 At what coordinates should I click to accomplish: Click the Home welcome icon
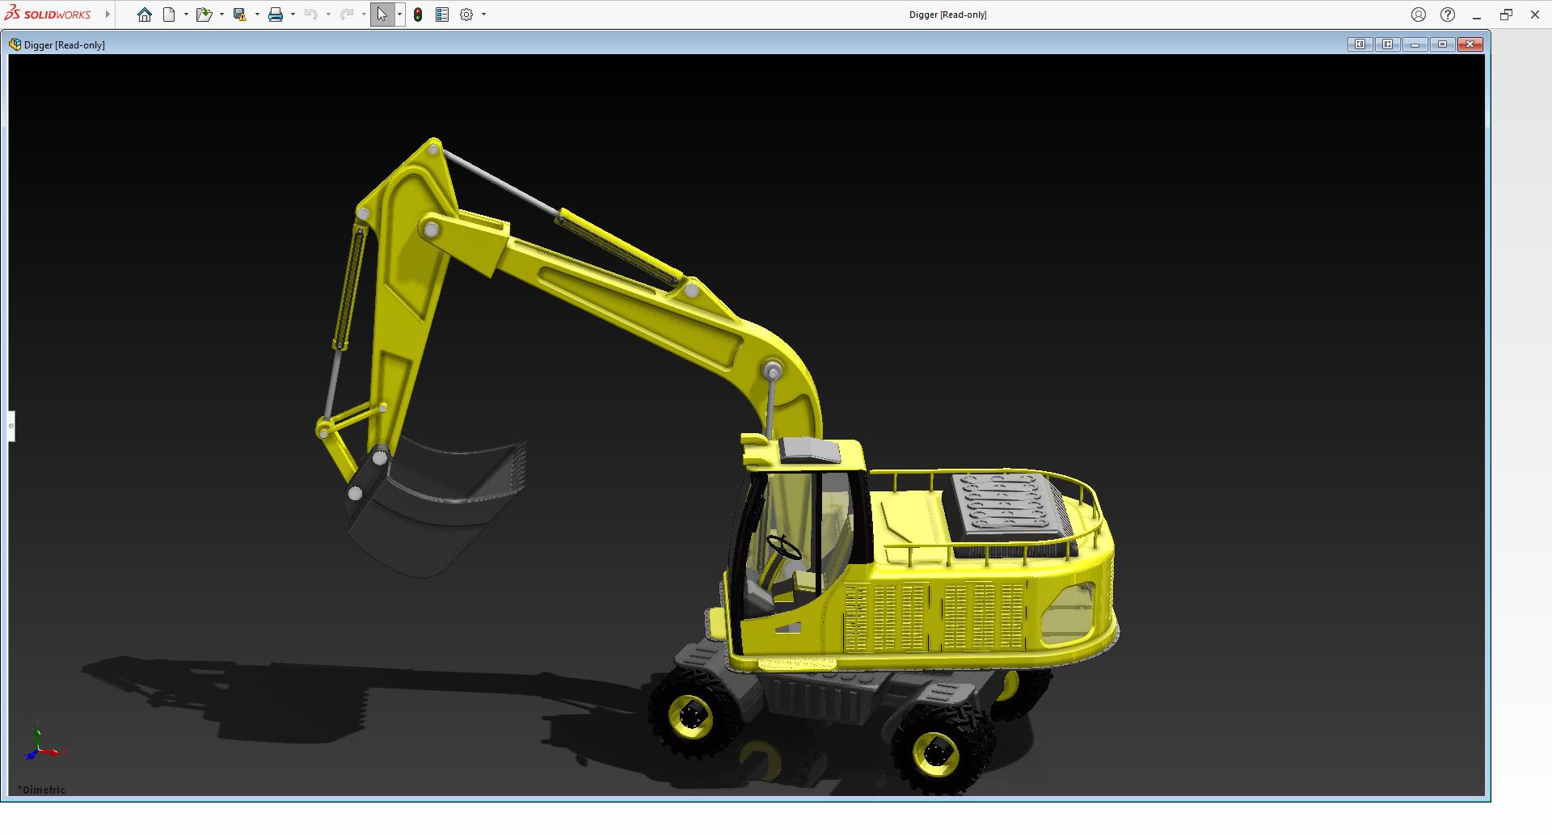pyautogui.click(x=145, y=15)
